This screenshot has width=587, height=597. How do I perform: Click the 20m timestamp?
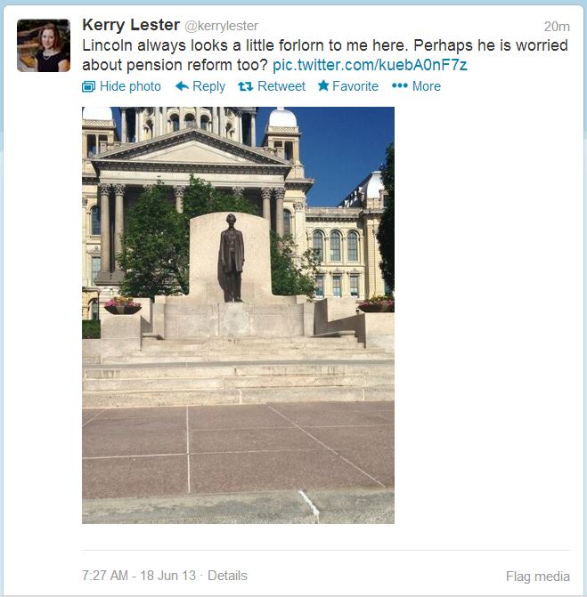[557, 27]
